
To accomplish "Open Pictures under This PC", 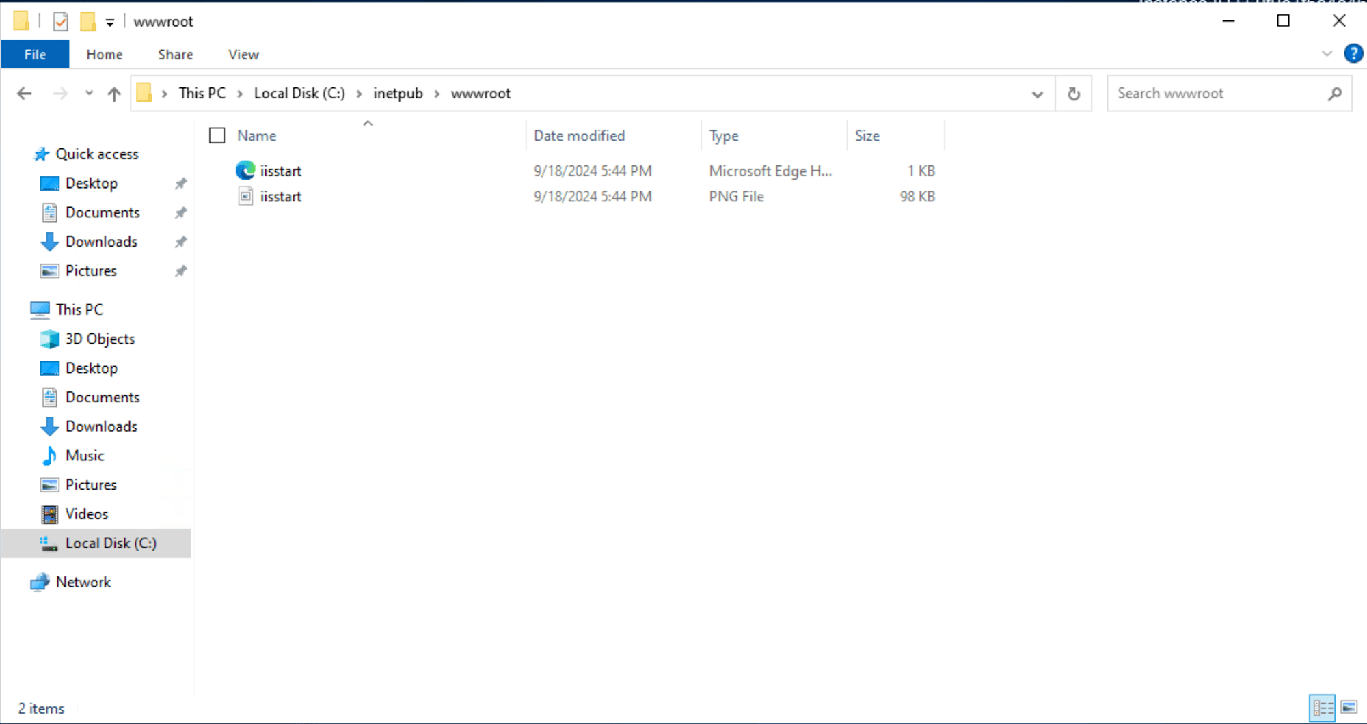I will click(91, 485).
